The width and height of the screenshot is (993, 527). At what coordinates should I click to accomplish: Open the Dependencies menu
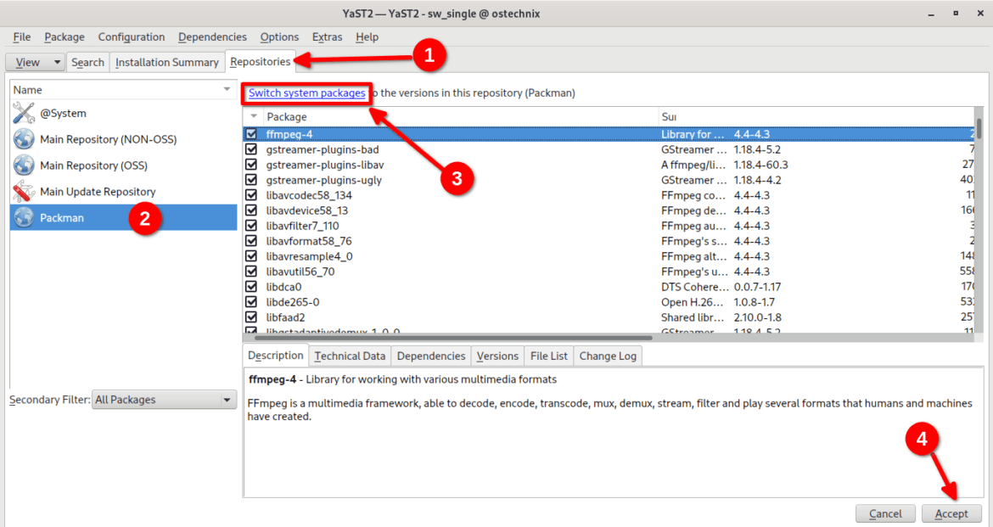pos(212,37)
